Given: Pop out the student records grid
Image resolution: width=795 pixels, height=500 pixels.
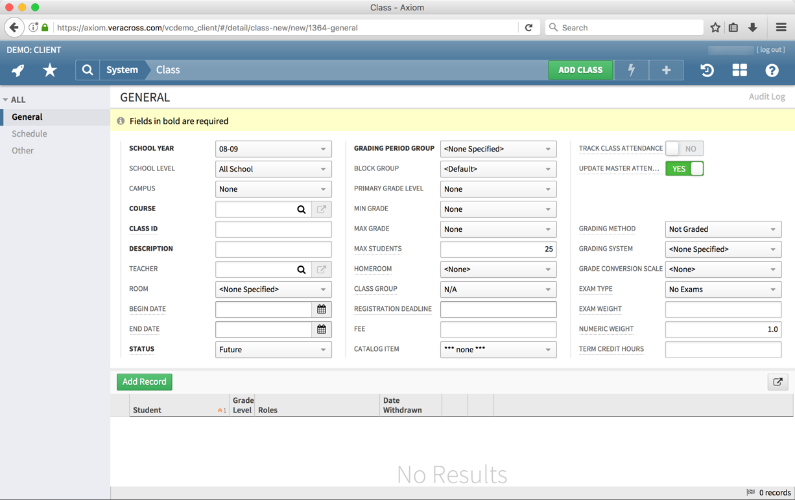Looking at the screenshot, I should [x=778, y=382].
